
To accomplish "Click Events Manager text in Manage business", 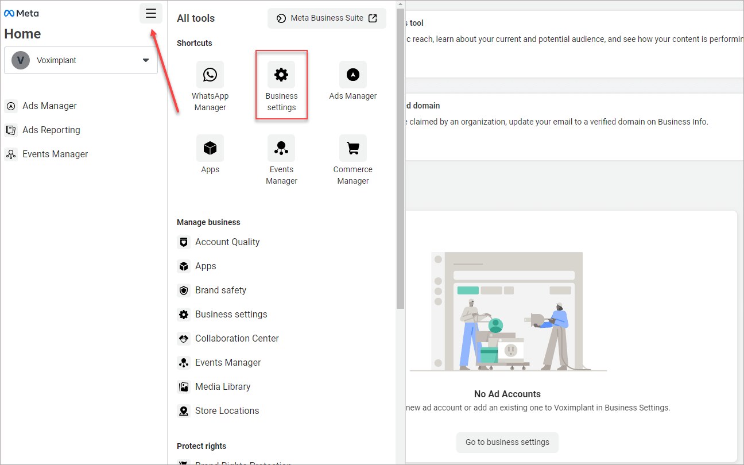I will (x=228, y=363).
